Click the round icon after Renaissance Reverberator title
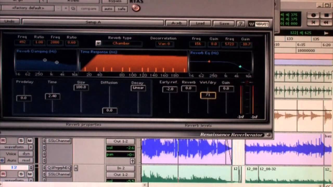 pos(268,135)
